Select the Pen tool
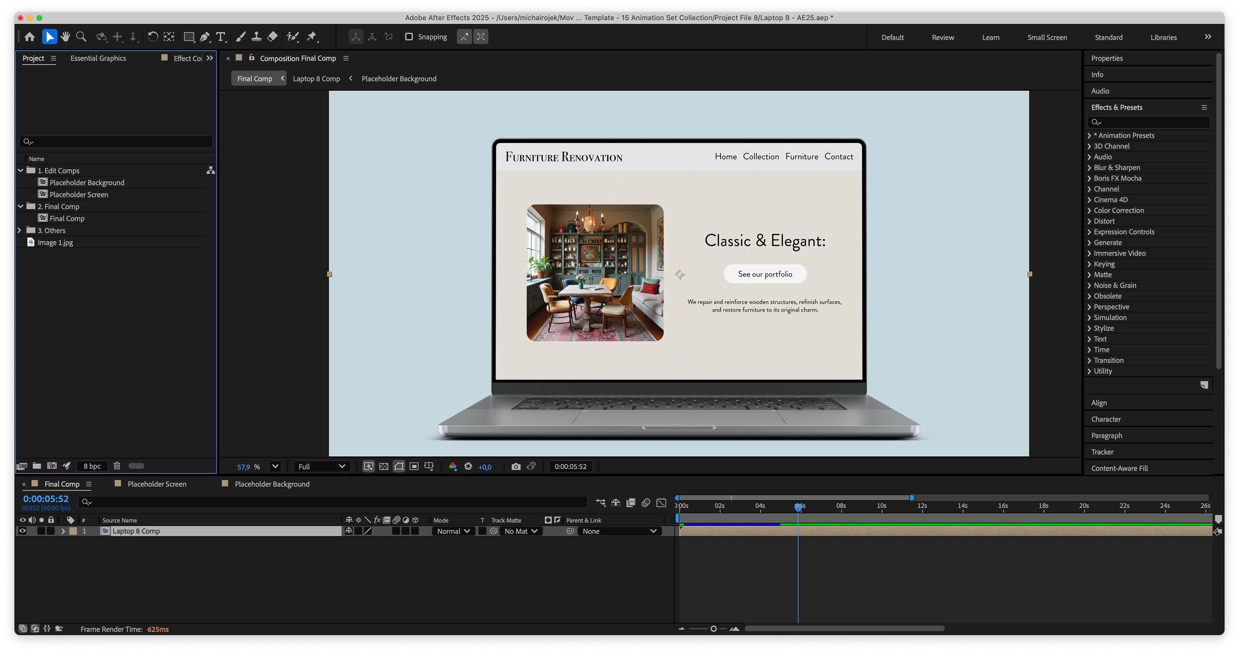The height and width of the screenshot is (652, 1239). [205, 36]
